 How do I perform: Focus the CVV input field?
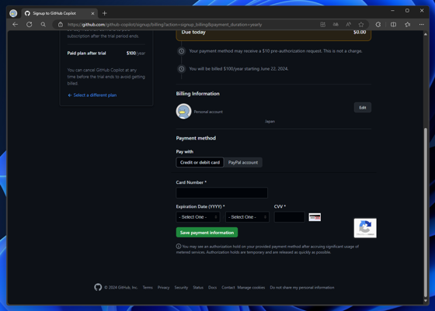tap(289, 217)
